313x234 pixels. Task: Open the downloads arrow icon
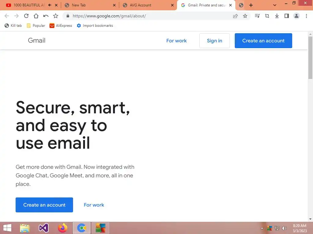277,16
